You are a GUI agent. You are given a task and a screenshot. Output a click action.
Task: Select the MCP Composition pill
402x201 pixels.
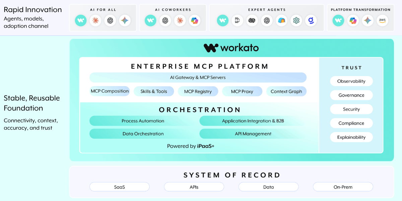click(x=110, y=91)
